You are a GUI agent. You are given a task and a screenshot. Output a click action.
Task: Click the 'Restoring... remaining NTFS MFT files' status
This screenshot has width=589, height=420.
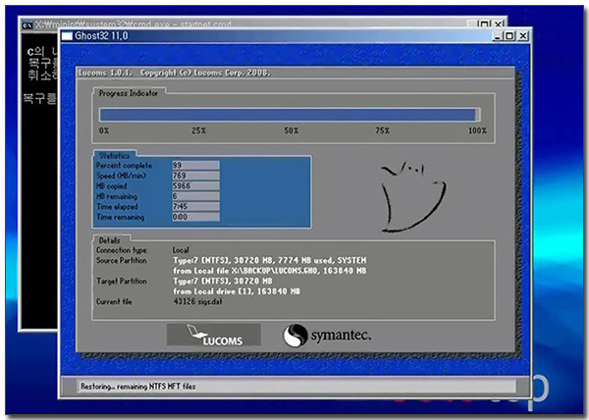tap(138, 387)
